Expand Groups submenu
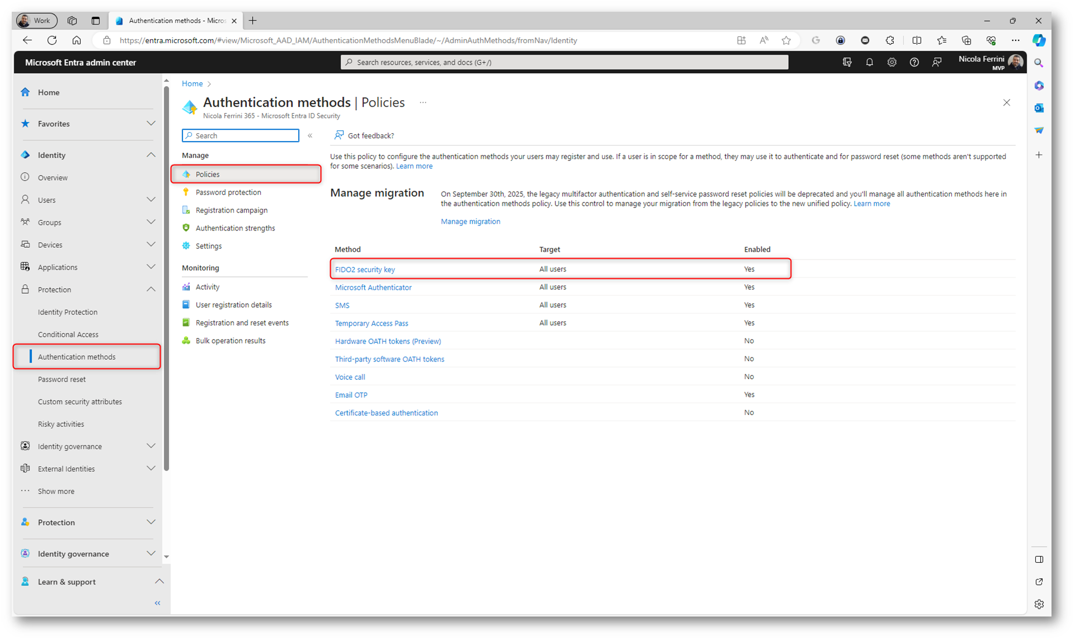The image size is (1075, 640). coord(151,222)
